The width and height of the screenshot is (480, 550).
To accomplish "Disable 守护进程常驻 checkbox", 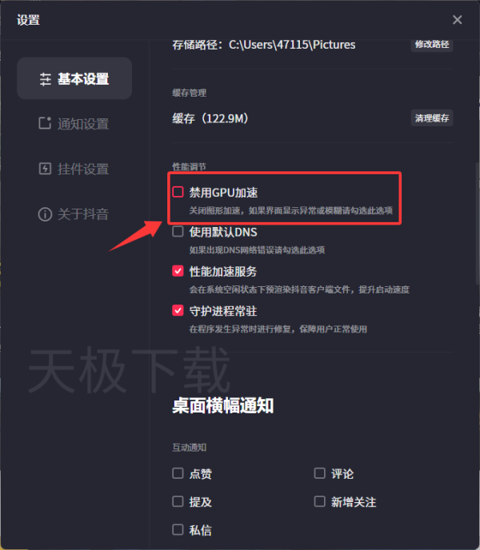I will [x=178, y=310].
